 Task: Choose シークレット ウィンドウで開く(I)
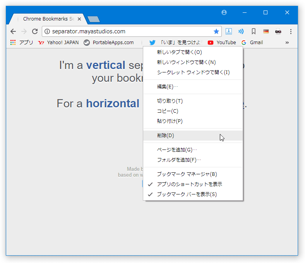(x=193, y=72)
